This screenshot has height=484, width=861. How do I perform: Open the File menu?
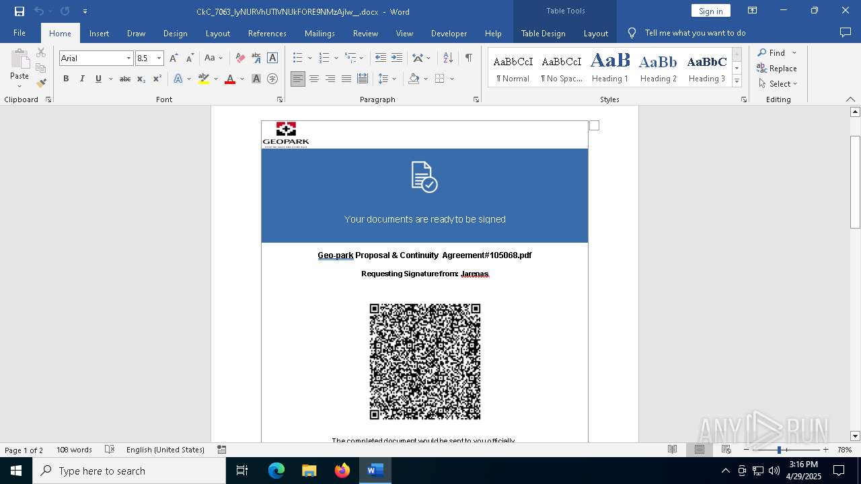pos(20,33)
